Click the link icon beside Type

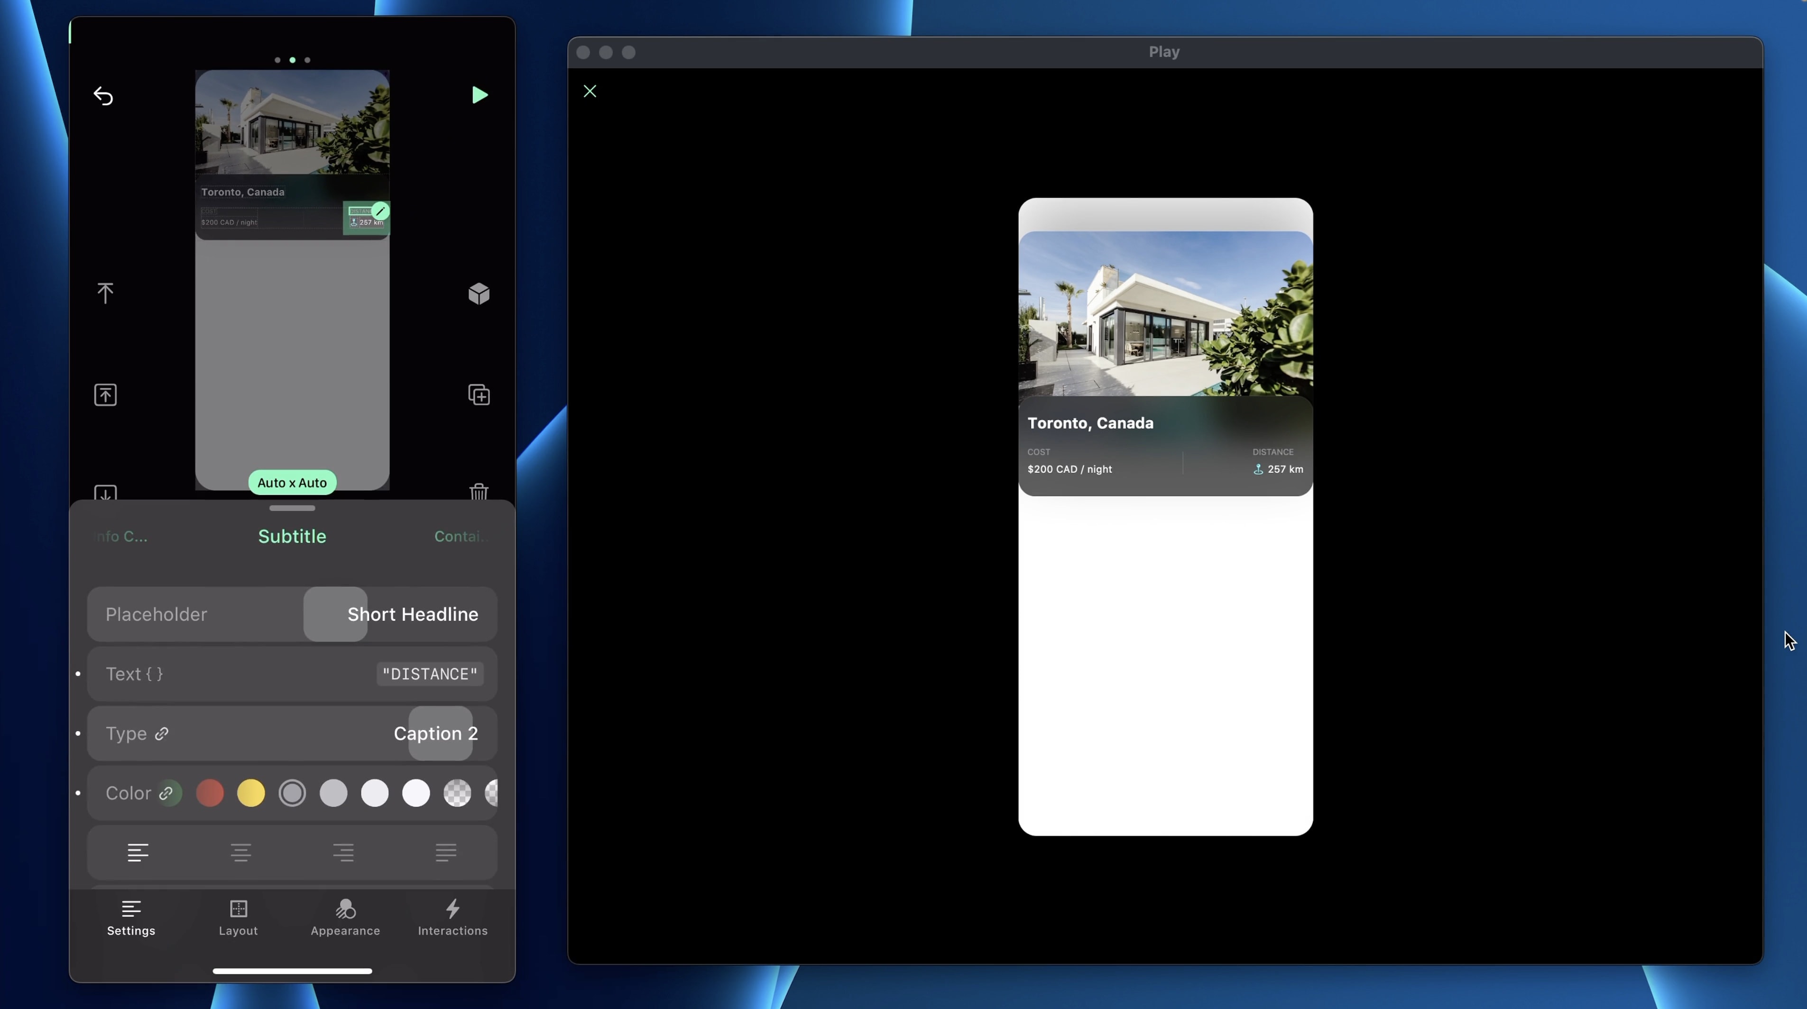click(x=162, y=734)
